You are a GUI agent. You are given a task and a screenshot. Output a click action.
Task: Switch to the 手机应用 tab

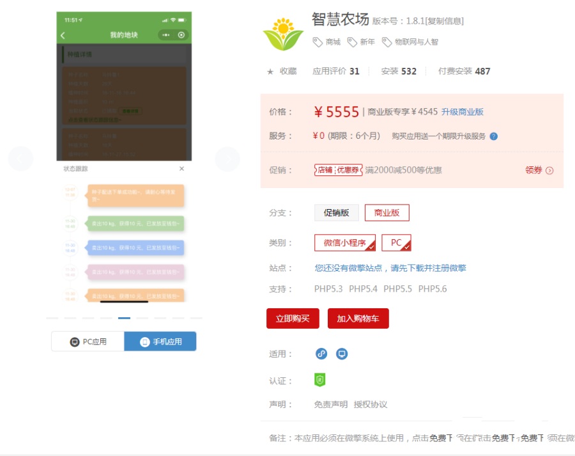(x=160, y=341)
